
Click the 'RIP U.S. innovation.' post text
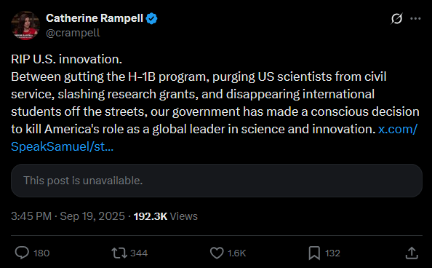point(66,59)
